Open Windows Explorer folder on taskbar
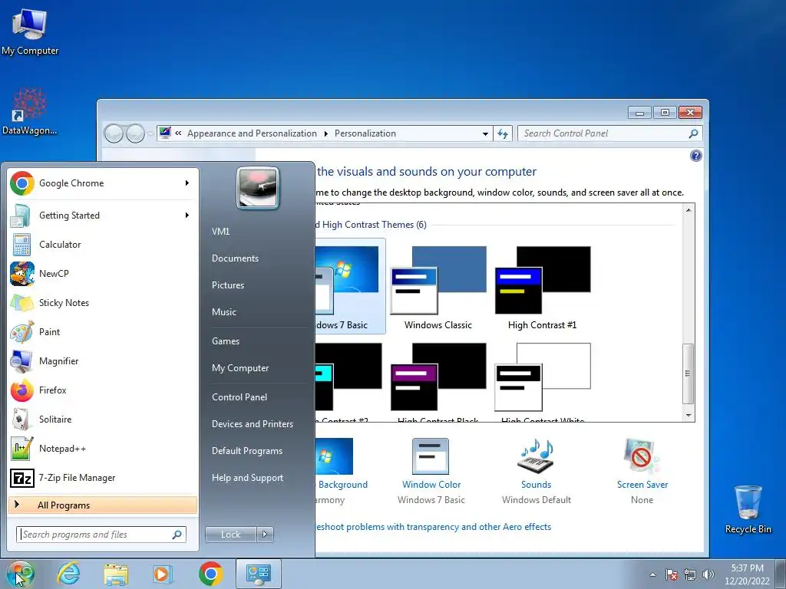 pyautogui.click(x=116, y=574)
